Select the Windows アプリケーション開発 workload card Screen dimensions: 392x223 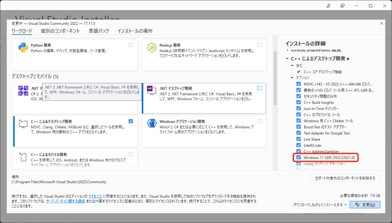coord(204,131)
